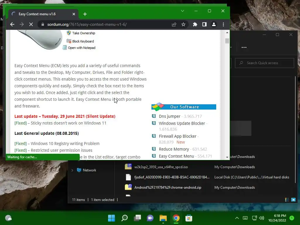Expand Network node in Explorer tree
This screenshot has height=225, width=300.
[72, 170]
